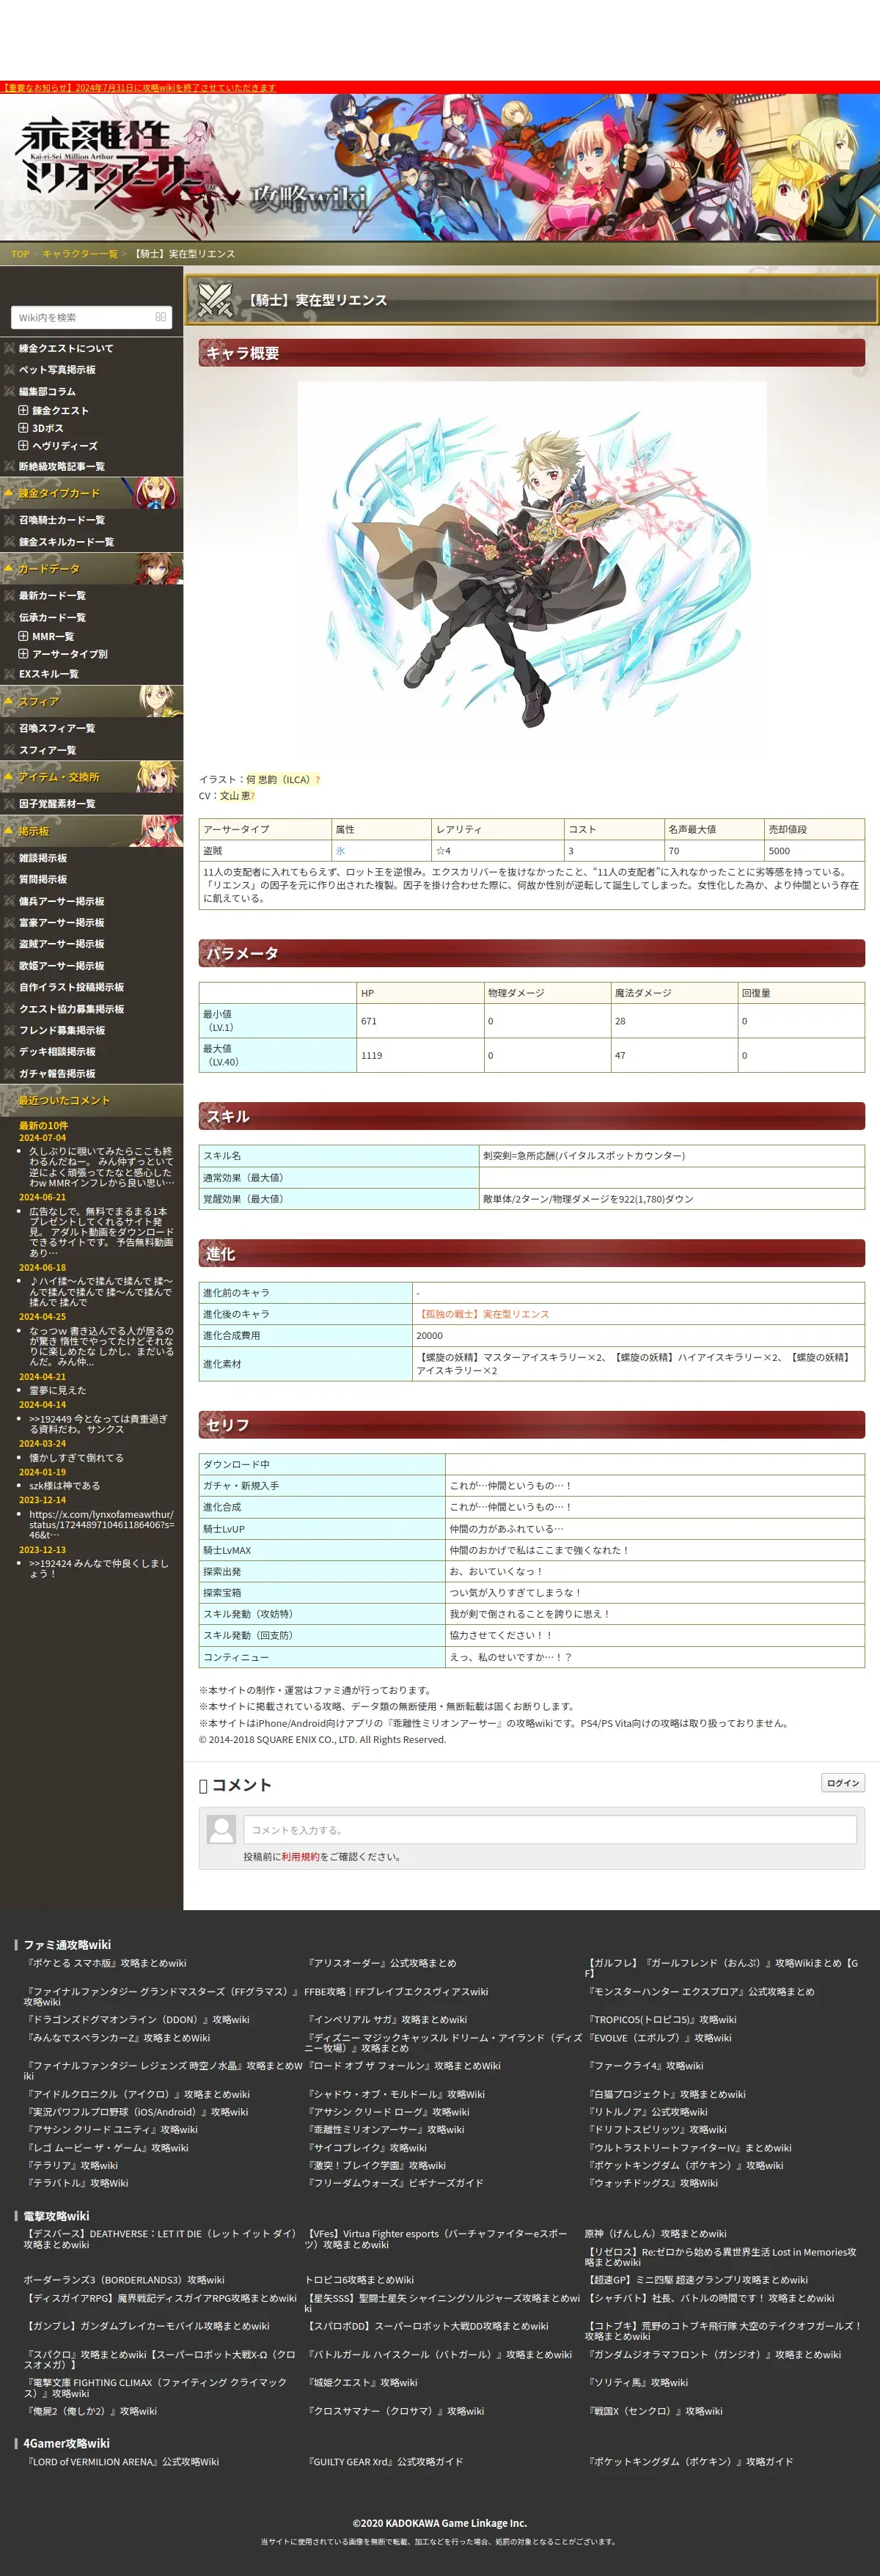Click the 文山 恵 voice actor link
Viewport: 880px width, 2576px height.
point(235,796)
